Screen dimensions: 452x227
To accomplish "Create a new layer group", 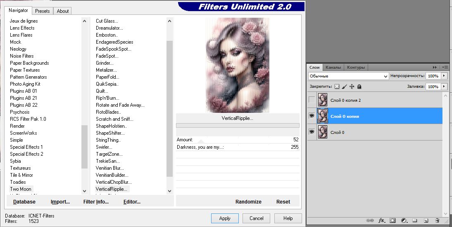I will pos(415,221).
